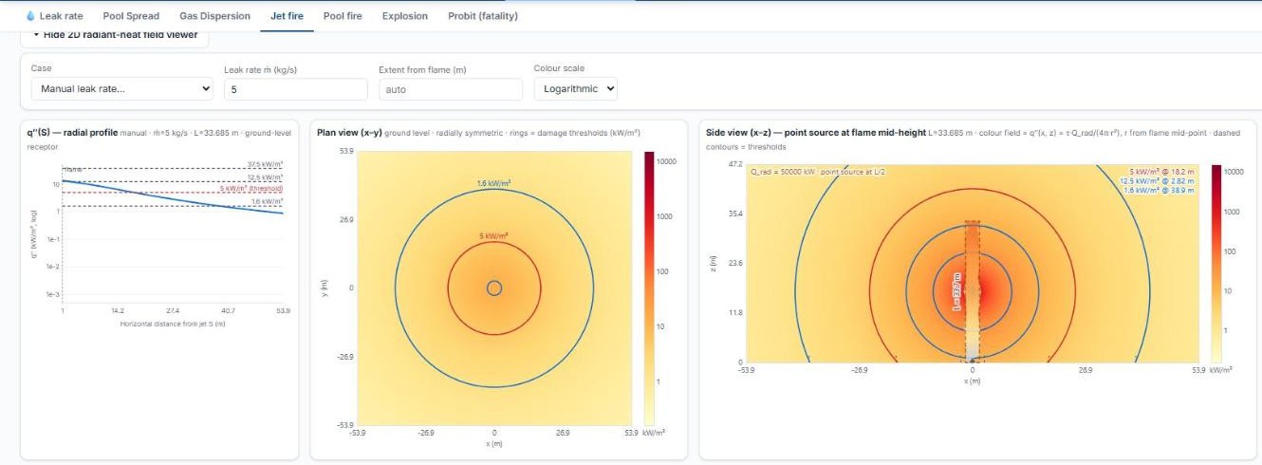Viewport: 1262px width, 465px height.
Task: Click the 1.6 kW/m² @ 38.9 m legend entry
Action: (1159, 190)
